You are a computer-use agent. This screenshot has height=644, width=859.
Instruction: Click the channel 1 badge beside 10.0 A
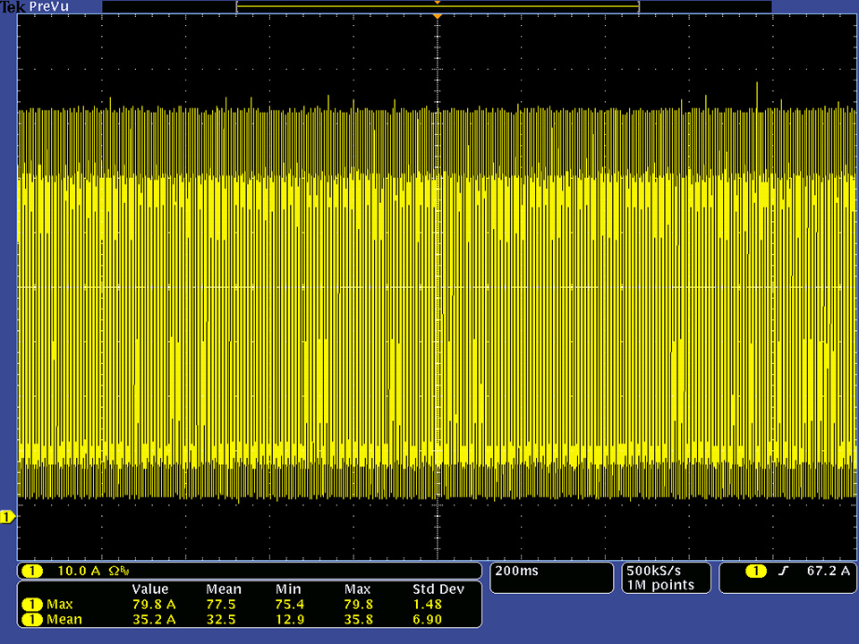tap(32, 571)
